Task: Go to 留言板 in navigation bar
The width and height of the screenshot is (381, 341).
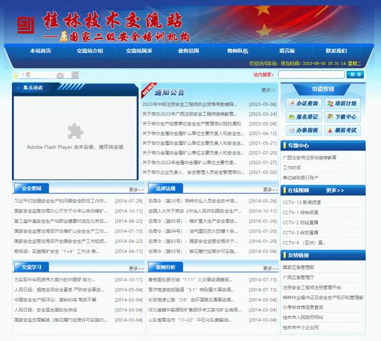Action: pyautogui.click(x=287, y=51)
